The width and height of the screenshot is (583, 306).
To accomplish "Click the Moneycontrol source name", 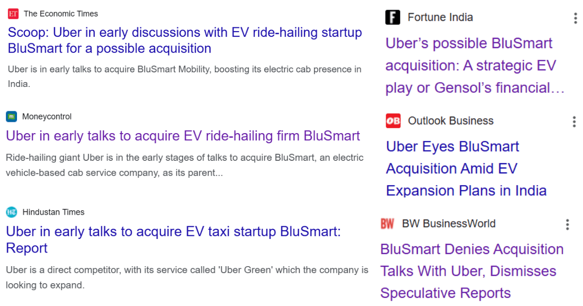I will click(47, 117).
